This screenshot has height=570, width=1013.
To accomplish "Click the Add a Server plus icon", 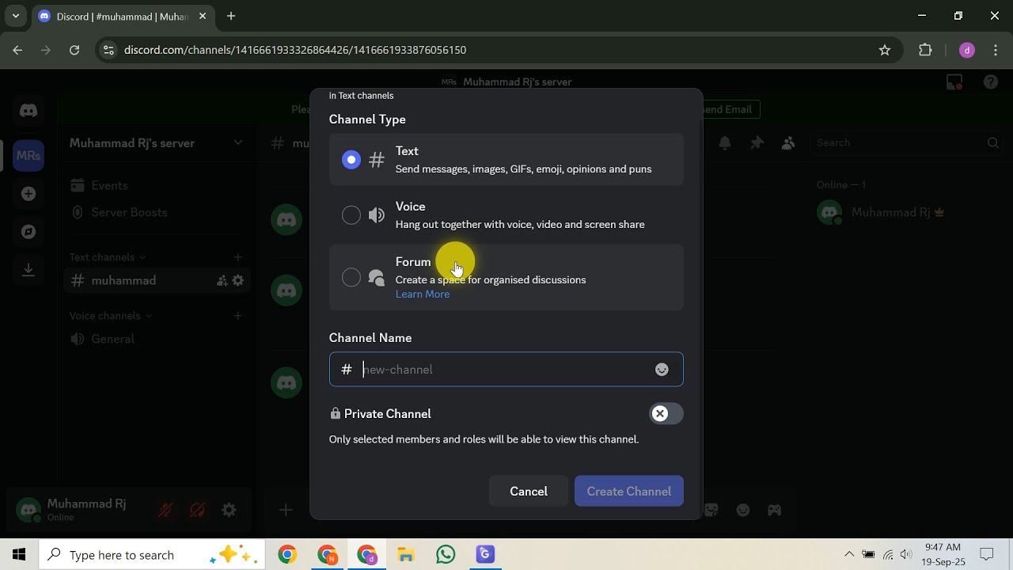I will tap(28, 194).
